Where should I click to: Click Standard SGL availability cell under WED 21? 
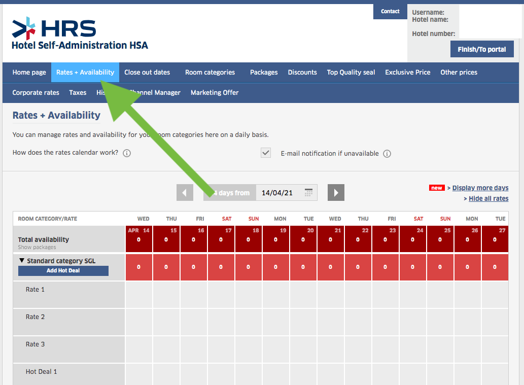(331, 267)
